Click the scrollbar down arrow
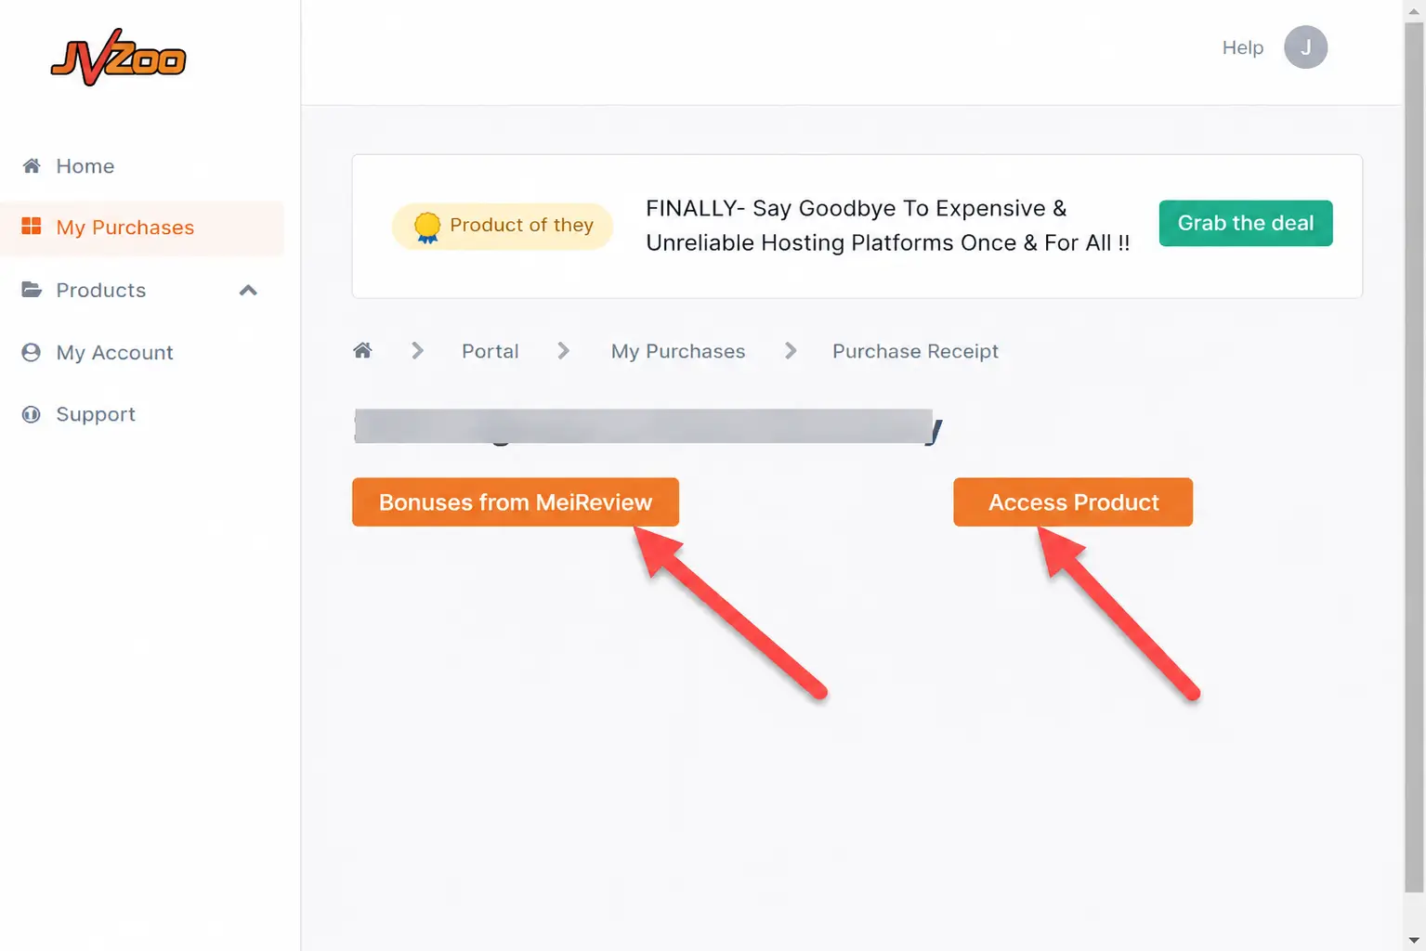1426x951 pixels. (1414, 940)
